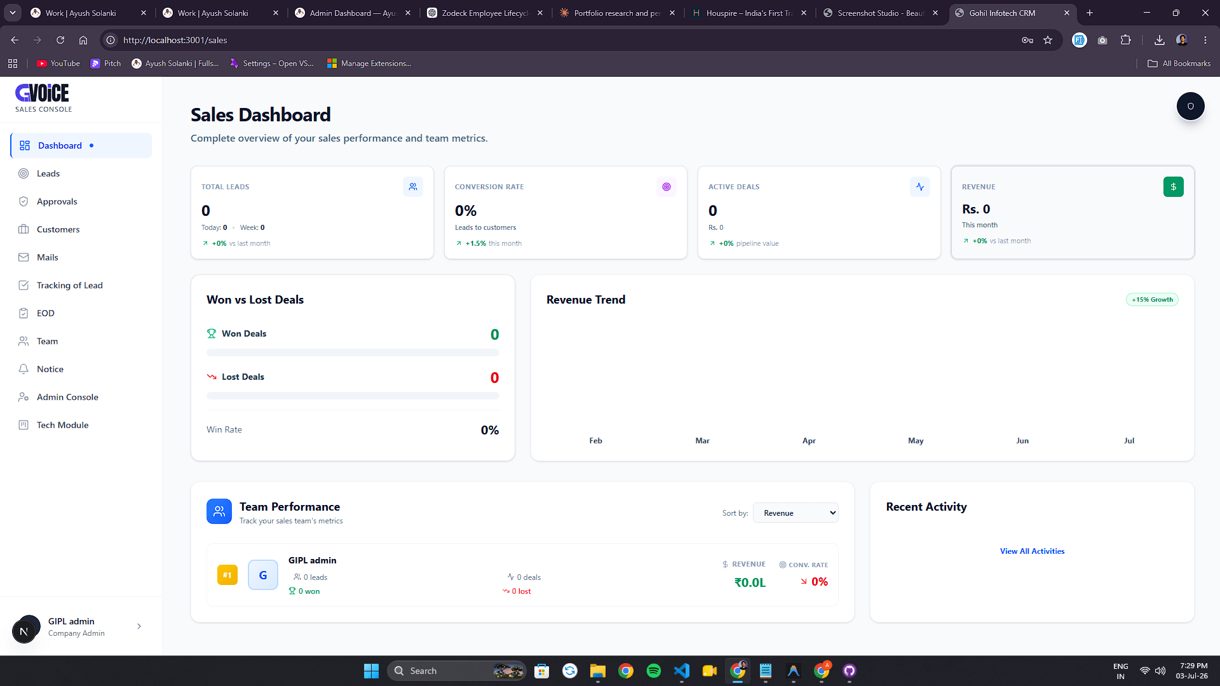Image resolution: width=1220 pixels, height=686 pixels.
Task: Open File Explorer from the taskbar
Action: 597,671
